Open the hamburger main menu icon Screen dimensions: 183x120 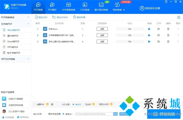click(166, 2)
